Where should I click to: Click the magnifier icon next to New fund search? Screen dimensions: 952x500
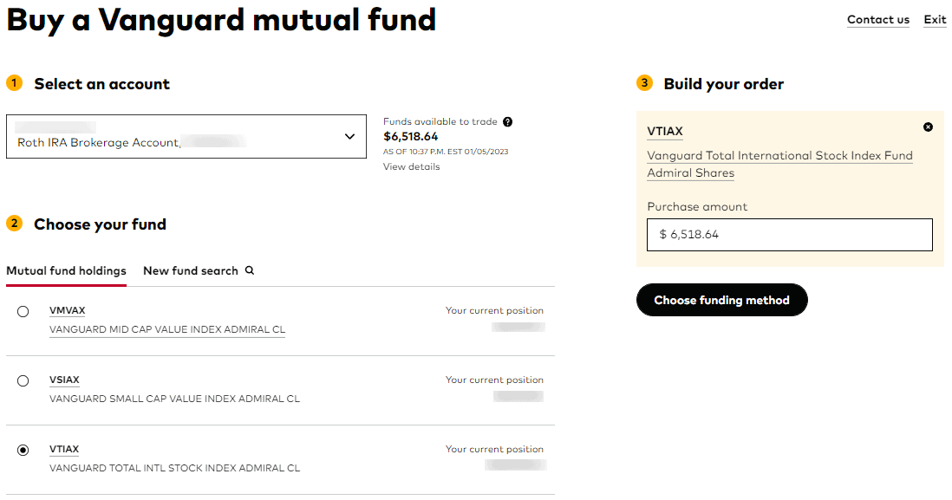(250, 270)
